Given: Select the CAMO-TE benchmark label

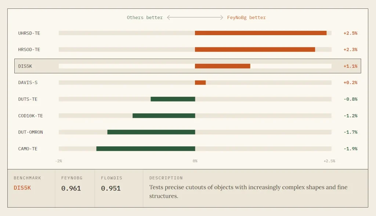Looking at the screenshot, I should 28,149.
